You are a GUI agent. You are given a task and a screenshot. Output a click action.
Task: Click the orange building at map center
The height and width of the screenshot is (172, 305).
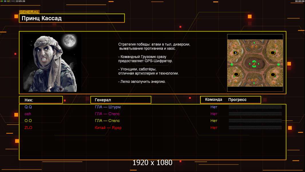point(254,64)
